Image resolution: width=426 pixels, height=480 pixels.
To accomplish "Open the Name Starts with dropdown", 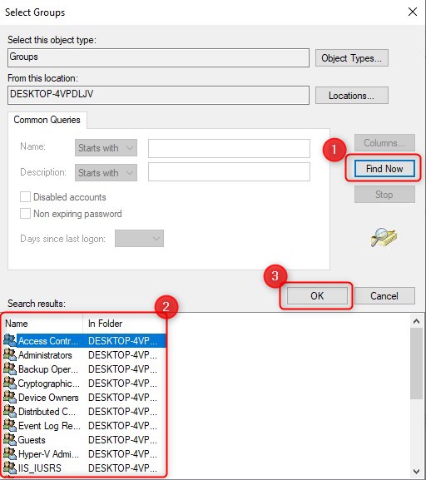I will [106, 148].
